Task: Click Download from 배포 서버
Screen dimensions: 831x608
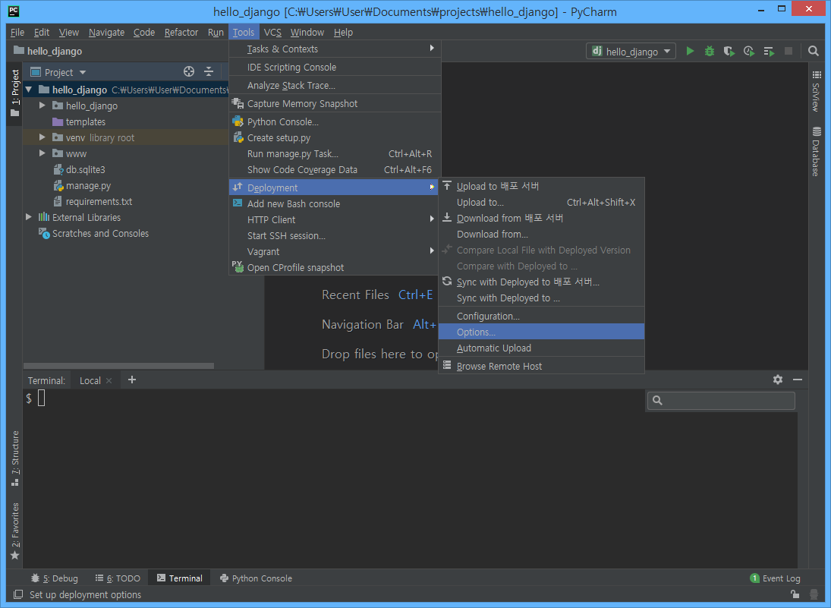Action: (541, 218)
